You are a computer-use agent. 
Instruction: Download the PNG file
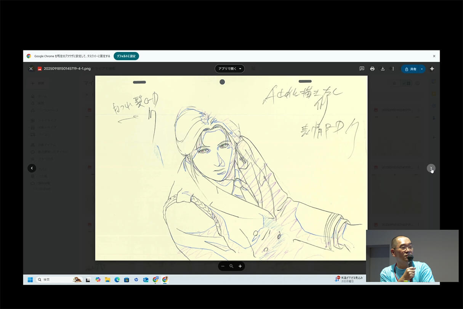383,69
